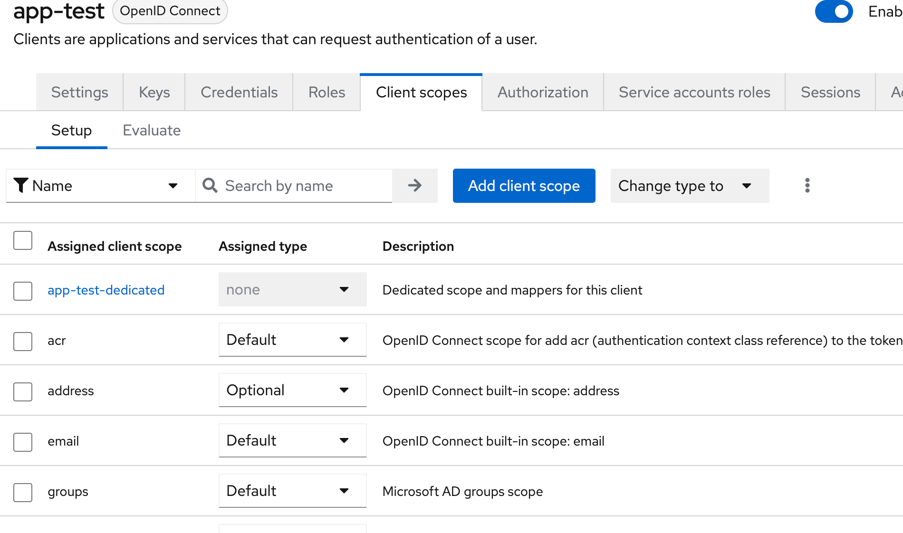903x533 pixels.
Task: Open the kebab menu with vertical dots
Action: 807,186
